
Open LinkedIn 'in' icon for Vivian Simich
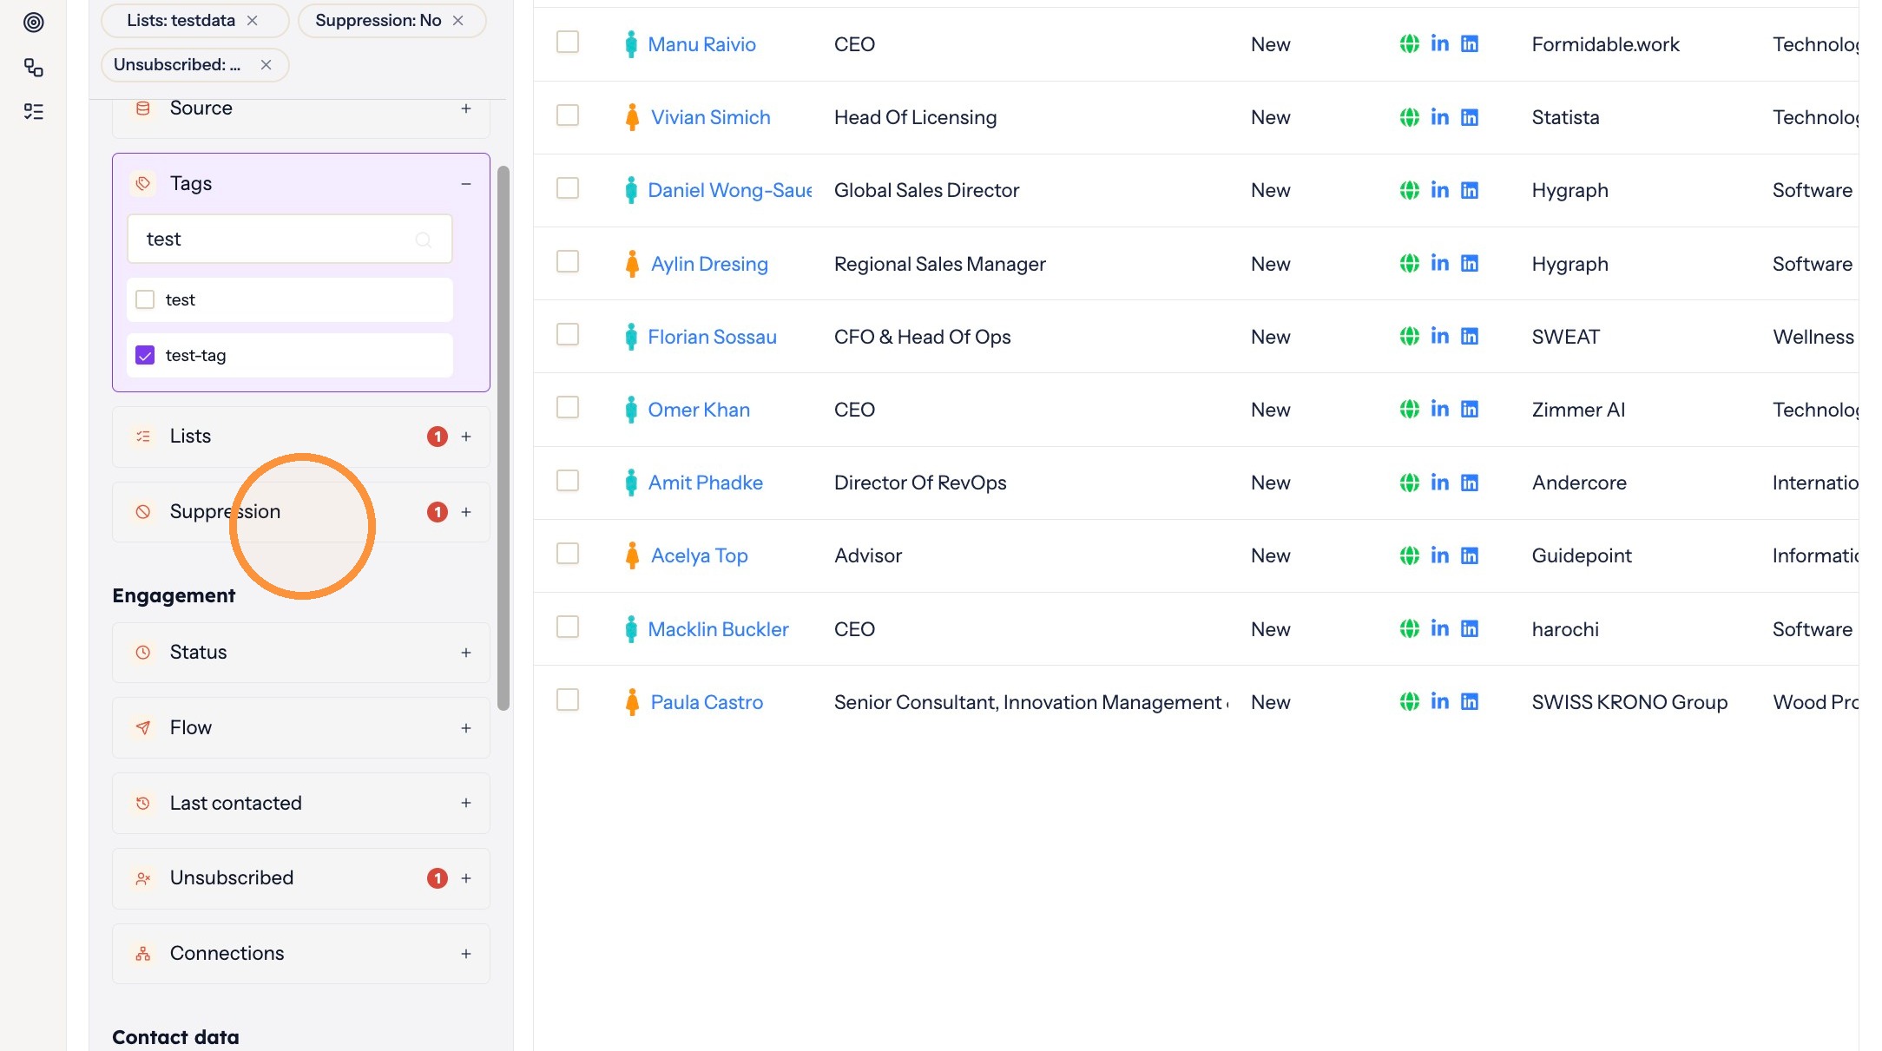coord(1440,116)
